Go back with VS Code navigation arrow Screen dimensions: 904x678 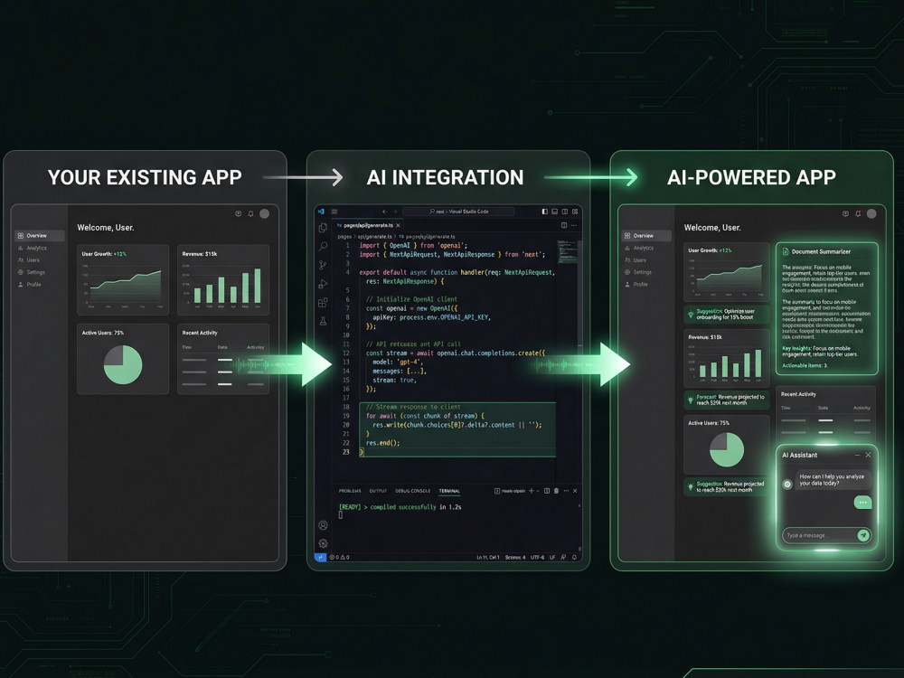[384, 212]
